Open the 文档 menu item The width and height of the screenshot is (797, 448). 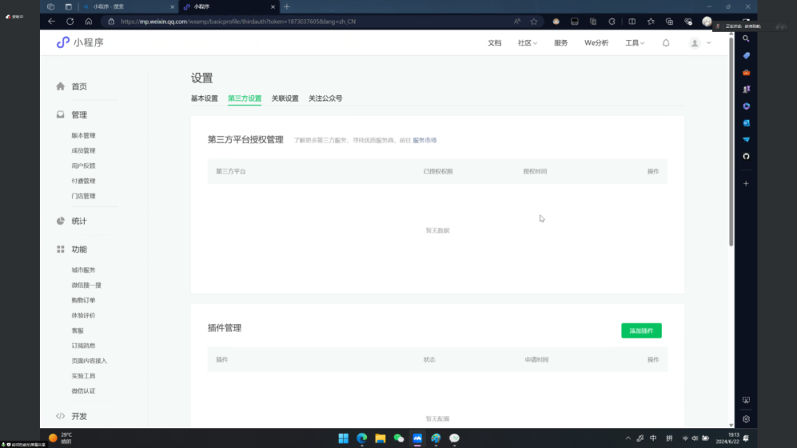[494, 44]
